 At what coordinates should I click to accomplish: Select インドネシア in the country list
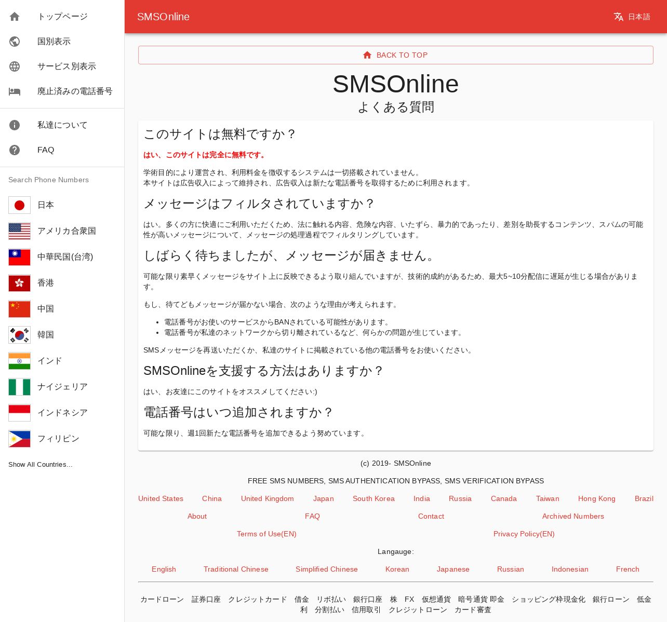tap(62, 413)
